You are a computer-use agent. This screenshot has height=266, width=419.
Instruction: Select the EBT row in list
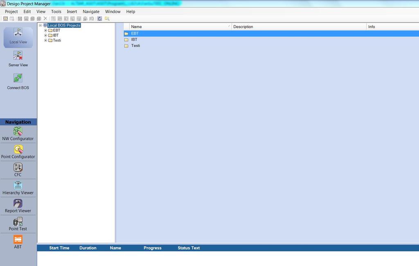pos(271,34)
